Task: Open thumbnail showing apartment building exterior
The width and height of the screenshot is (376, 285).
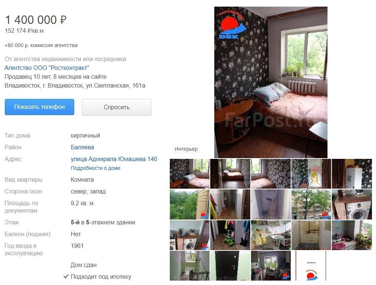Action: [x=311, y=204]
